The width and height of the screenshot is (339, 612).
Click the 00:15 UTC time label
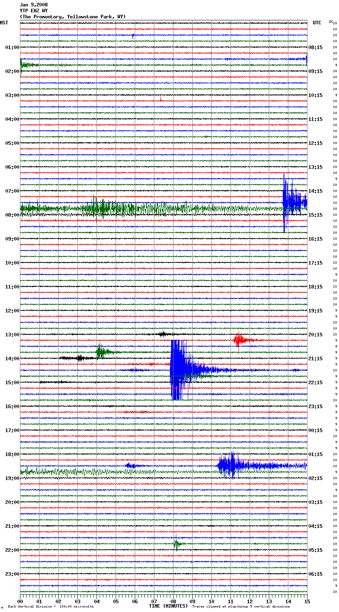315,430
